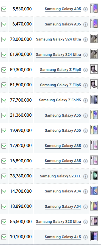Open the Samsung Galaxy S23 FE link

click(60, 176)
